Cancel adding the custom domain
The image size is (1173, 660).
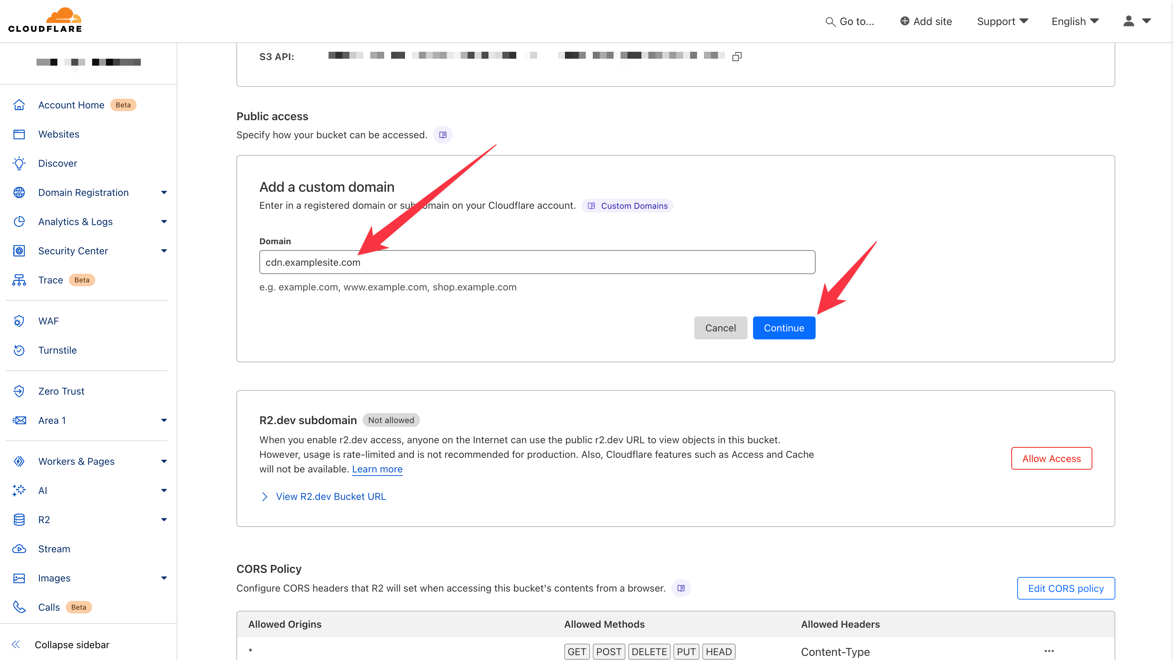[720, 328]
